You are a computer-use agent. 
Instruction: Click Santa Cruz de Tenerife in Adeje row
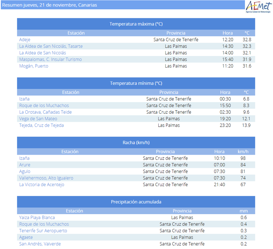[x=176, y=40]
